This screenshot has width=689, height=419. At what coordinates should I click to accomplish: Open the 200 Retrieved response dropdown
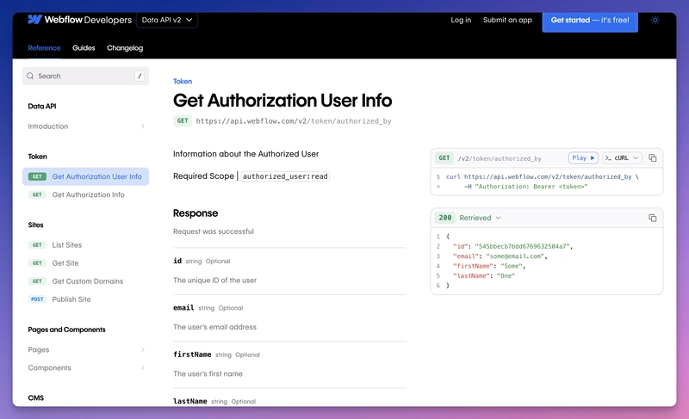[x=480, y=218]
